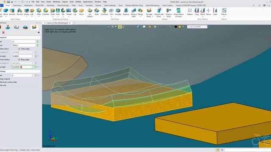Open options arrow beside tube angle field
Viewport: 271px width, 152px height.
click(x=38, y=56)
